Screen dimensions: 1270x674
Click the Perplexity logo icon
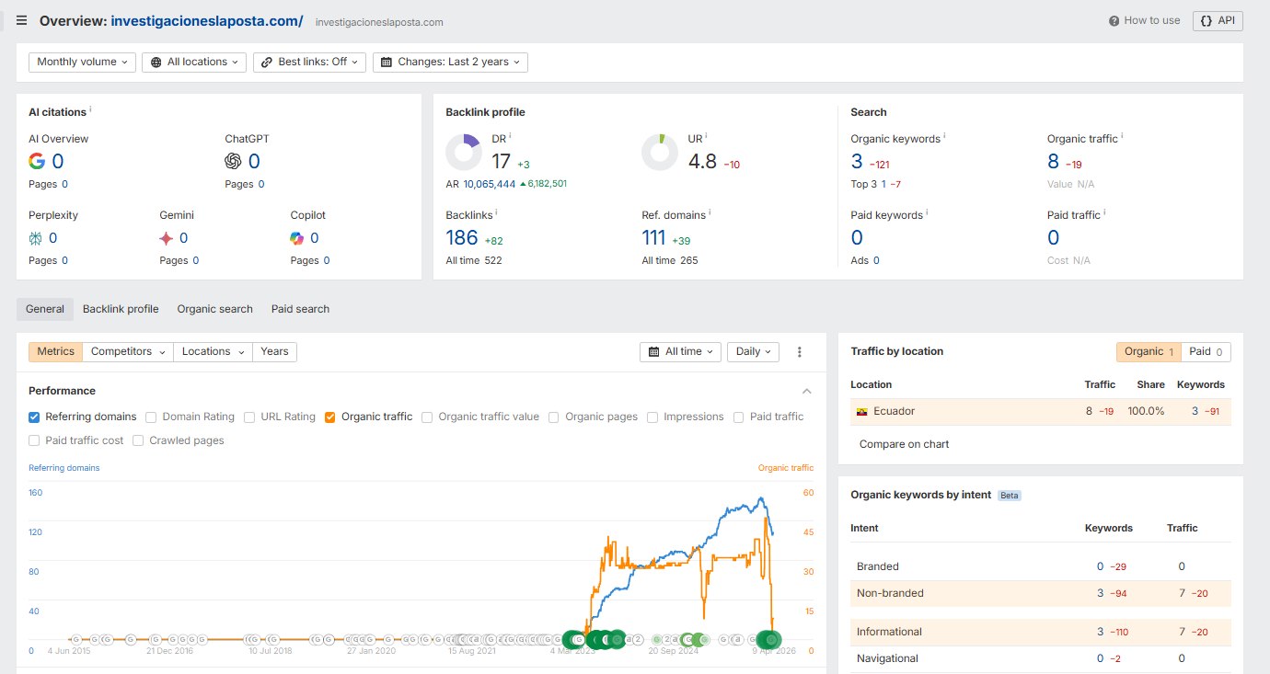coord(36,238)
